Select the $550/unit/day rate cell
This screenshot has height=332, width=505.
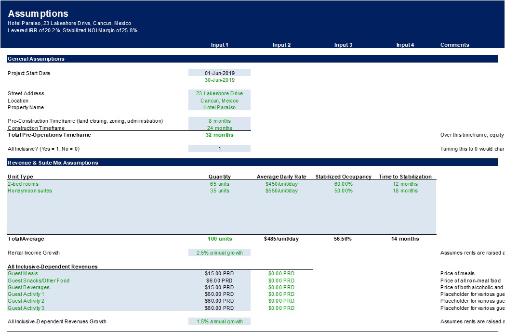tap(281, 191)
